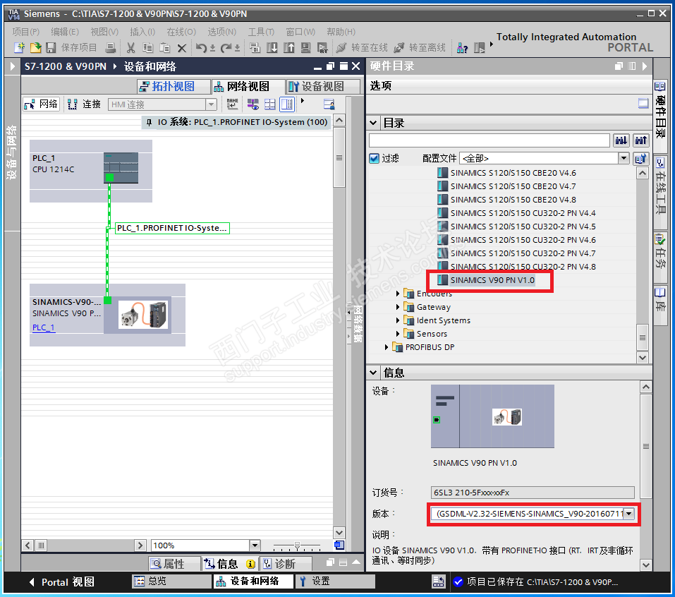Search upward in hardware catalog
This screenshot has height=597, width=675.
[x=641, y=140]
